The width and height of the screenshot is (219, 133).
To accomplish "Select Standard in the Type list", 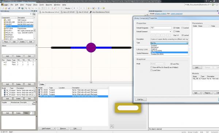I will pos(169,46).
